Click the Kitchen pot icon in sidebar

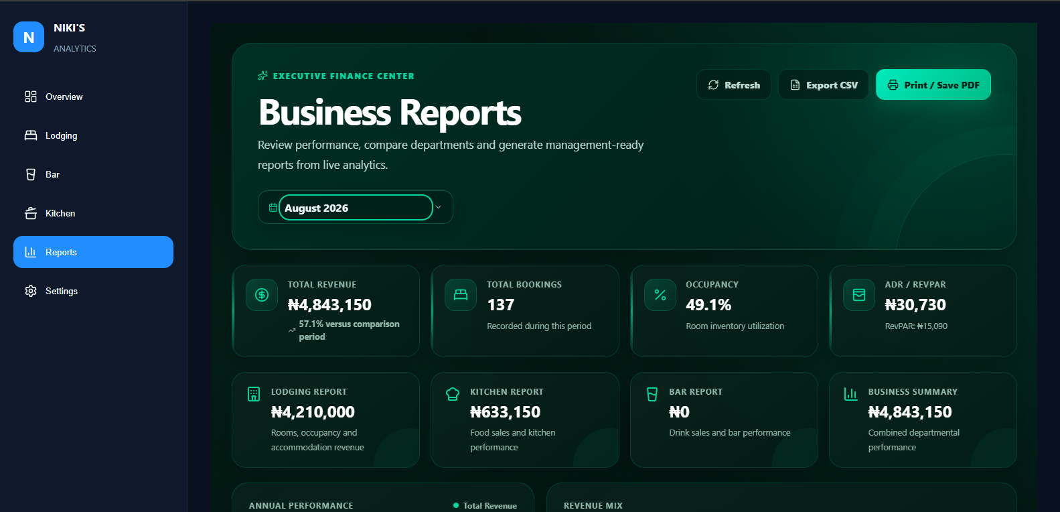coord(31,213)
